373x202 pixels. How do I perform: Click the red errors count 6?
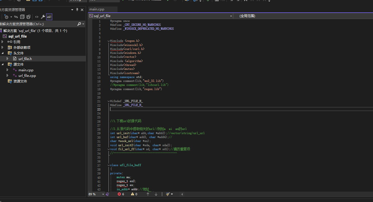point(121,194)
